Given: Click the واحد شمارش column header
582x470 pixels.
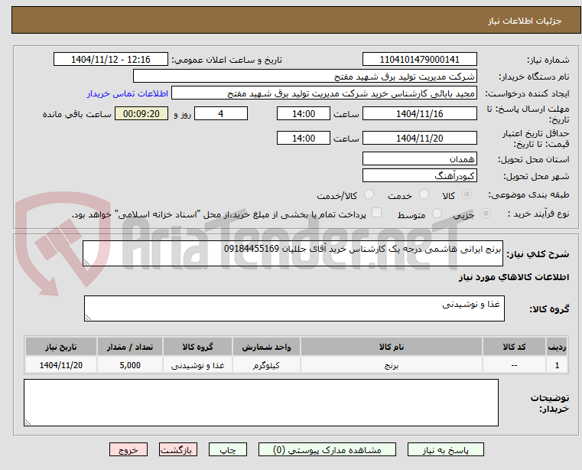Looking at the screenshot, I should (266, 347).
